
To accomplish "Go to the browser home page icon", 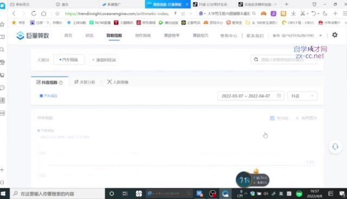I will click(44, 14).
